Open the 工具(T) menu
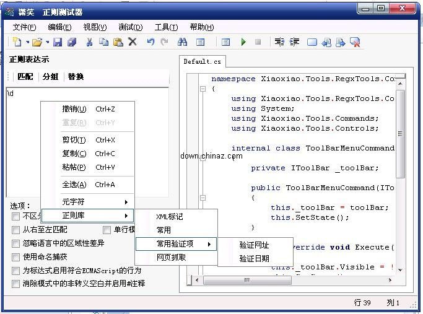The width and height of the screenshot is (423, 314). [x=165, y=27]
